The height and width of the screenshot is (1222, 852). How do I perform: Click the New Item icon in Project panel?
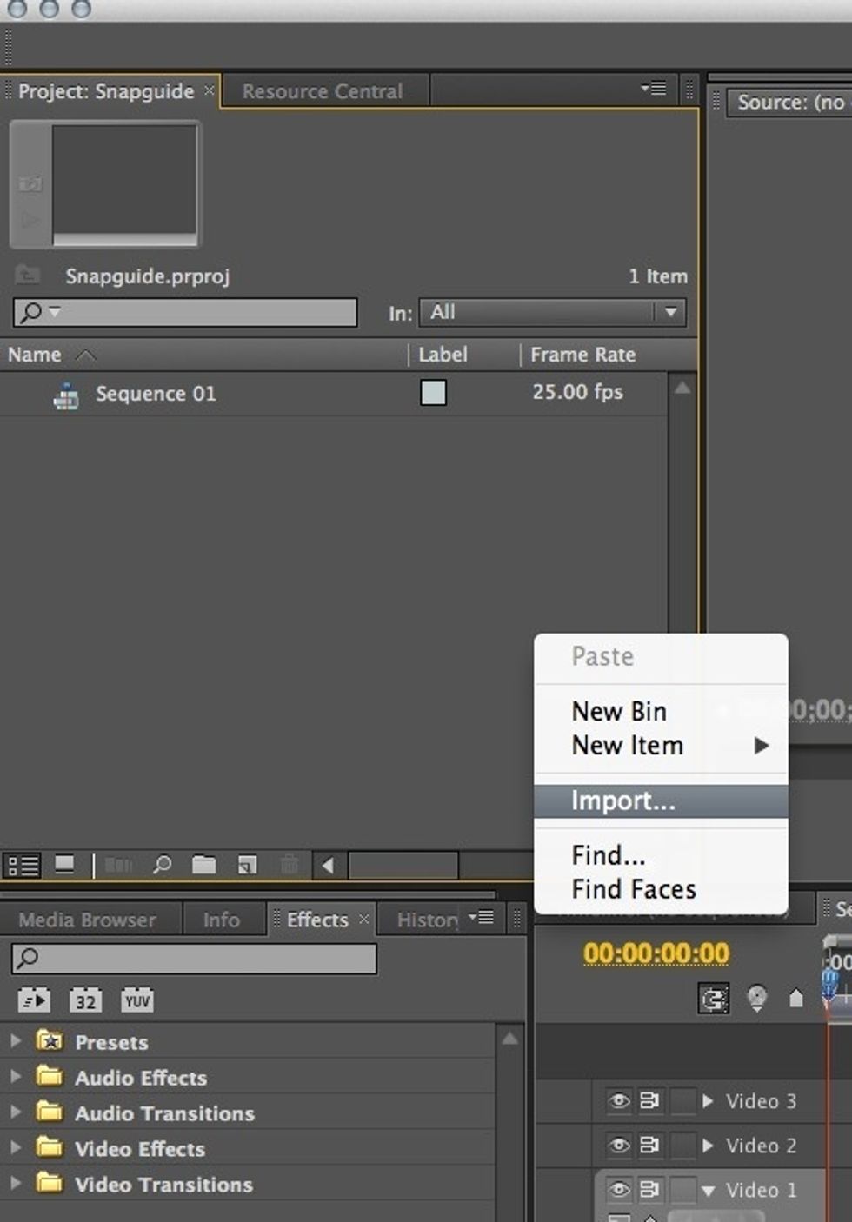(247, 866)
